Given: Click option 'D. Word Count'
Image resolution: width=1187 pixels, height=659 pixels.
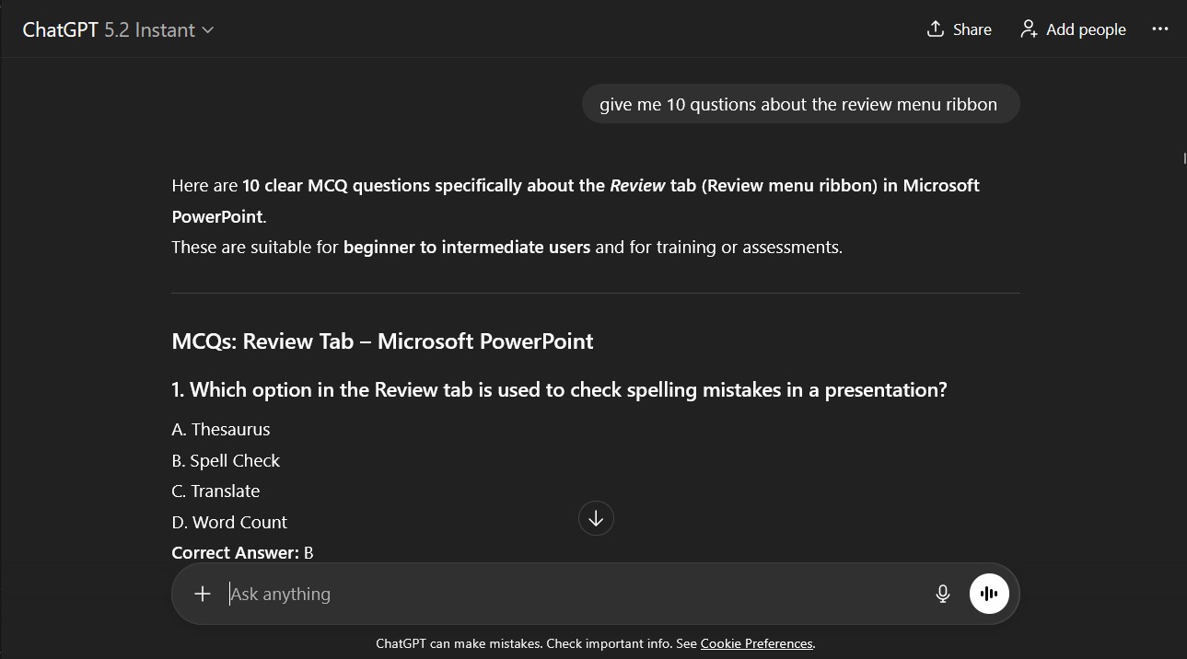Looking at the screenshot, I should coord(229,522).
